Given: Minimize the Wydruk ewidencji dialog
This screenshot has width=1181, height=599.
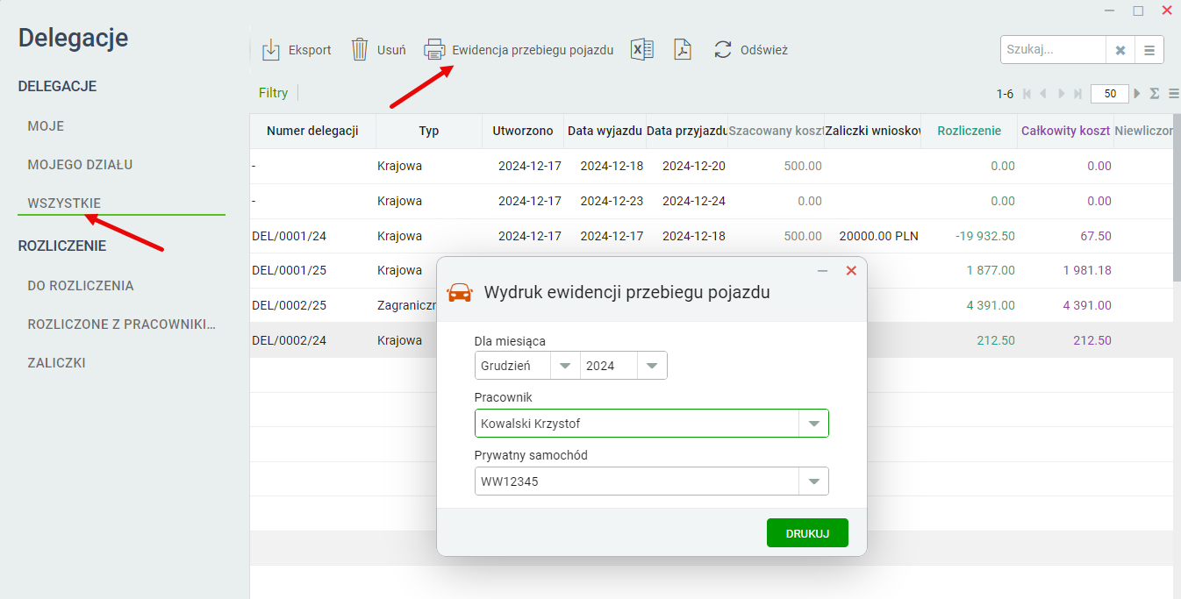Looking at the screenshot, I should pyautogui.click(x=822, y=271).
